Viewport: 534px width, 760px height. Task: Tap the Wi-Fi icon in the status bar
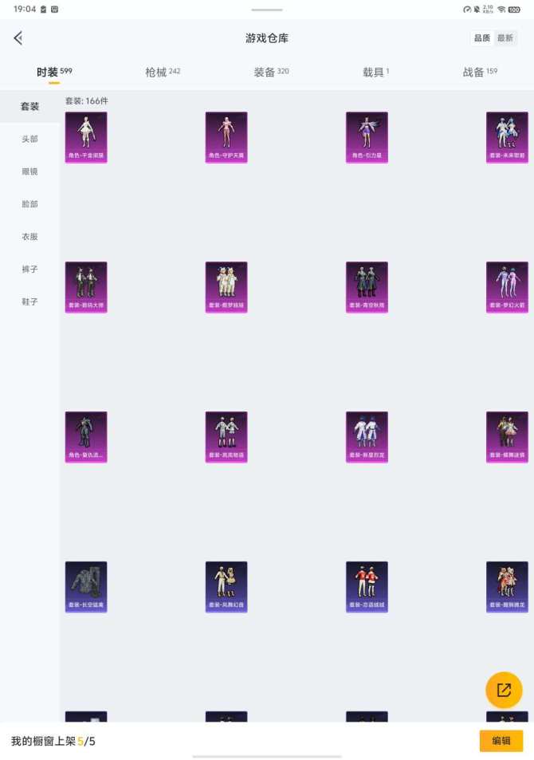[501, 10]
